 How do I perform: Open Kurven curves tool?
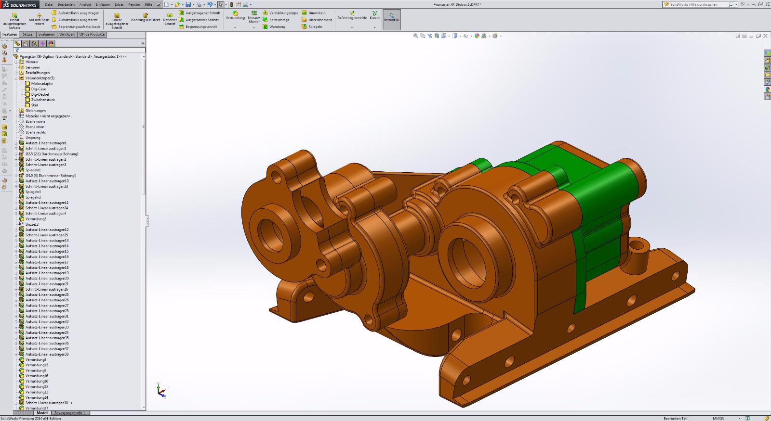tap(375, 15)
